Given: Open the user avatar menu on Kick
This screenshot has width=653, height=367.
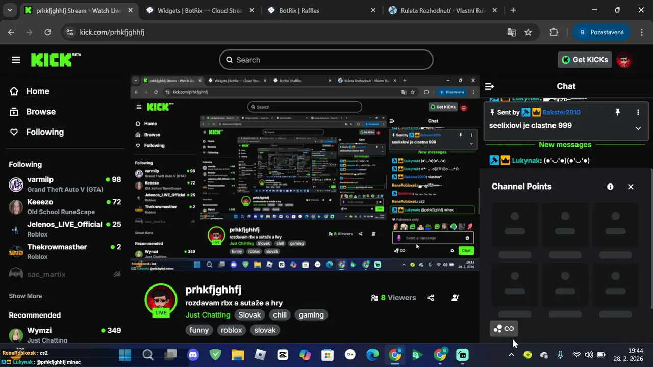Looking at the screenshot, I should point(623,60).
